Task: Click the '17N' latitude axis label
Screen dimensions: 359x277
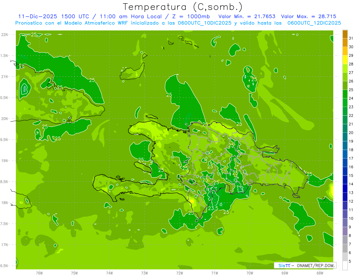Action: coord(5,245)
